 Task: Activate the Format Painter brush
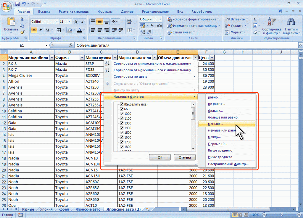click(x=22, y=32)
